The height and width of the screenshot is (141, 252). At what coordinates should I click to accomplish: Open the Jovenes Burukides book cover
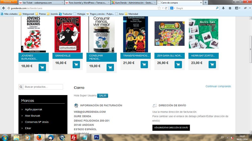34,34
